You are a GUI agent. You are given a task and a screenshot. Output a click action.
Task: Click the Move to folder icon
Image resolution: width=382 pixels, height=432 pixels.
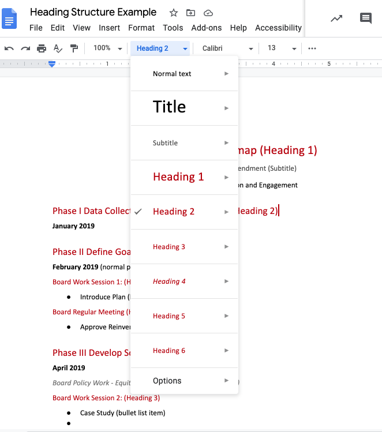click(x=191, y=13)
